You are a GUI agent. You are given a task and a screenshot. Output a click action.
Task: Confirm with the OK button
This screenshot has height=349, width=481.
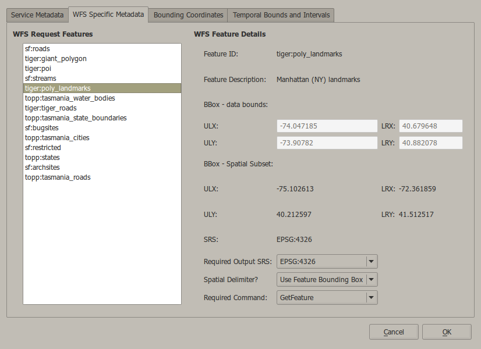point(447,332)
